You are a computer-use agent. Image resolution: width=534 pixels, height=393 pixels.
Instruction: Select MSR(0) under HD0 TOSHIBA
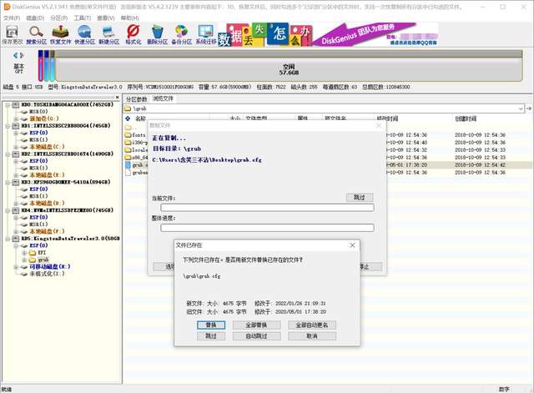tap(38, 112)
